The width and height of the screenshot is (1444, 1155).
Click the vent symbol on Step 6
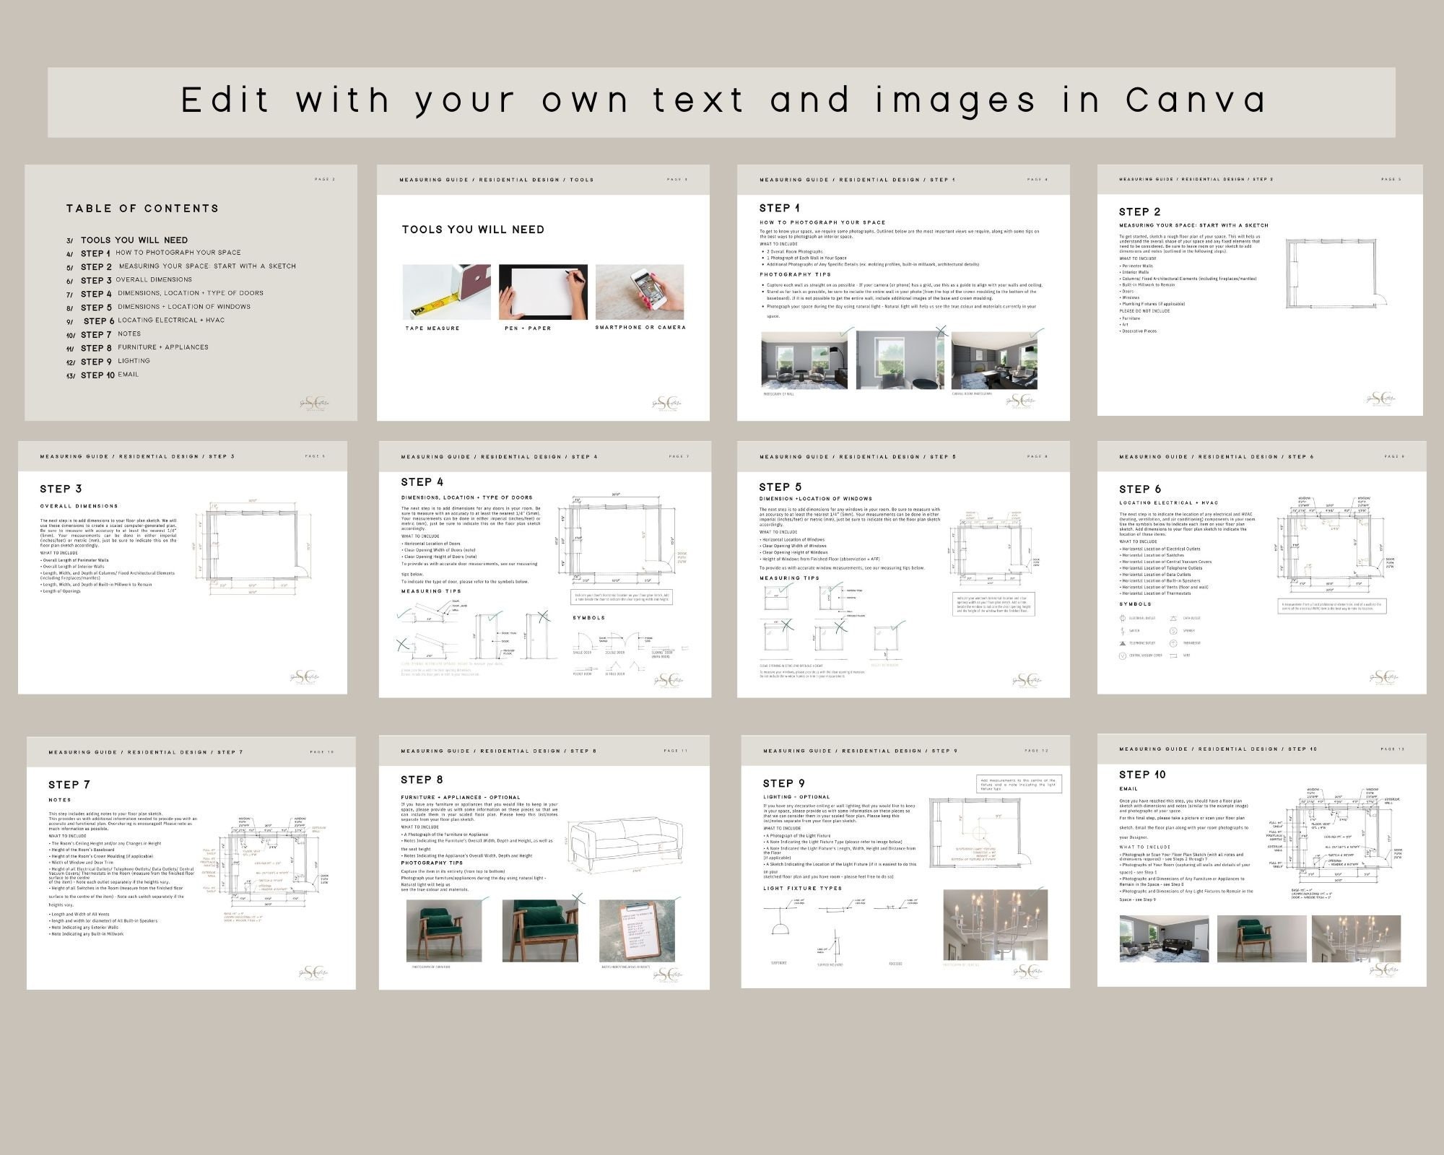[x=1174, y=655]
